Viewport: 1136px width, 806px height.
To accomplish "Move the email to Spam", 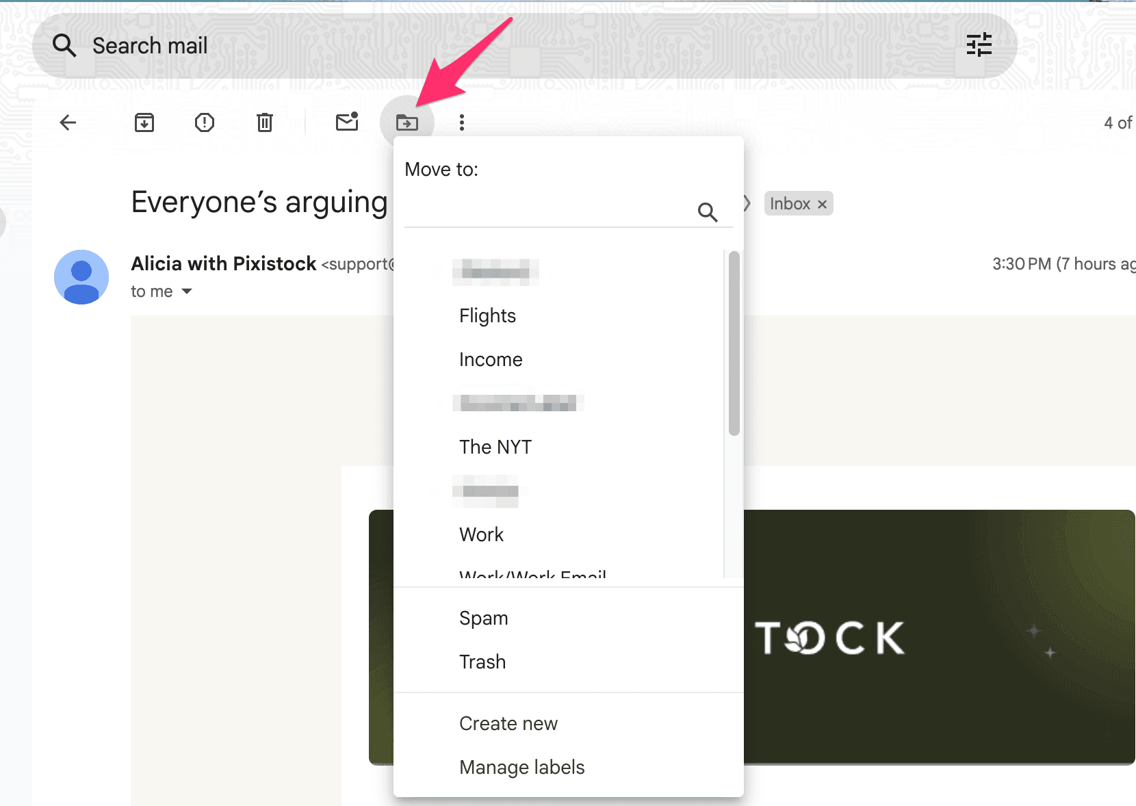I will point(483,617).
